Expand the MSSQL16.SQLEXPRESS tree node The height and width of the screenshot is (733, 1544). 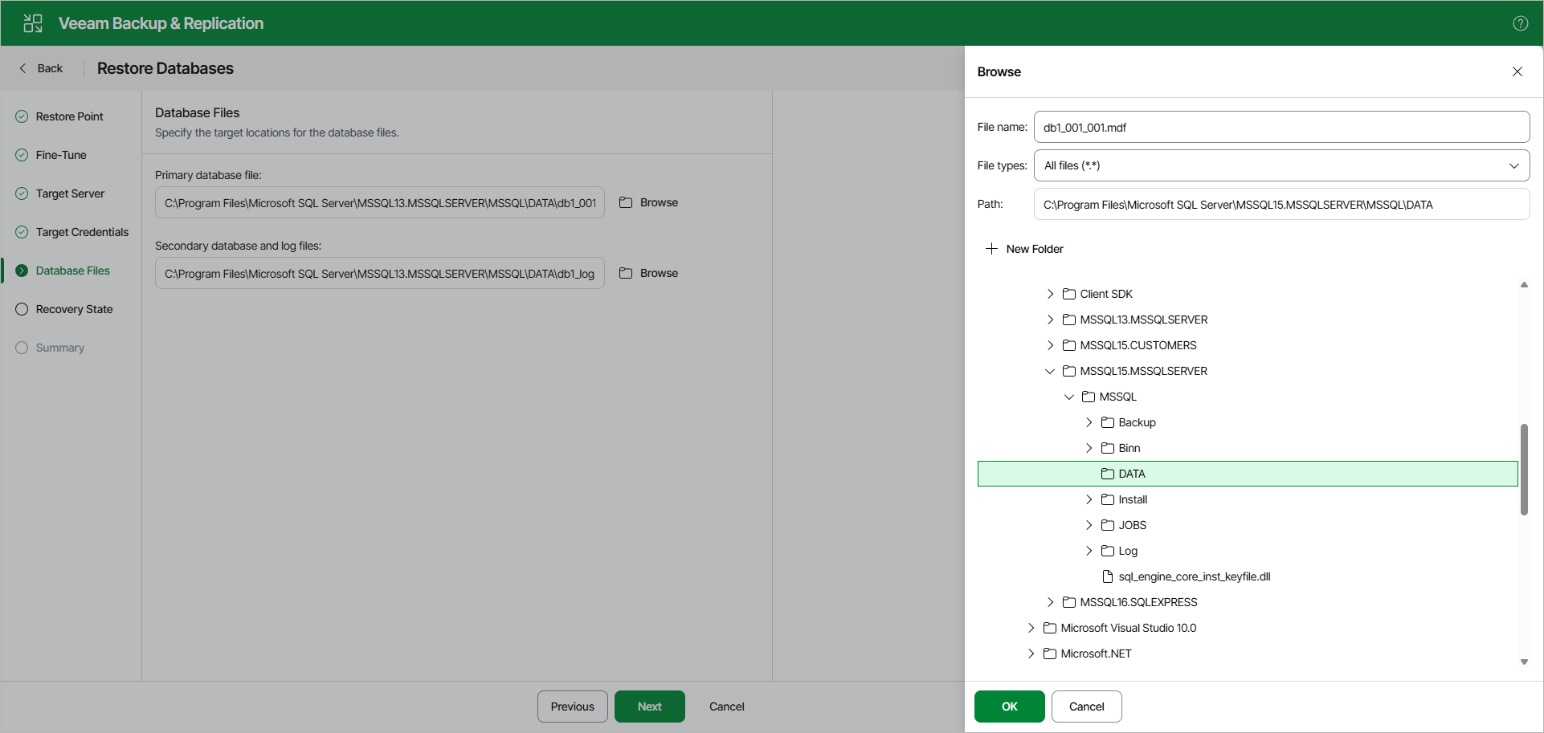click(1050, 602)
